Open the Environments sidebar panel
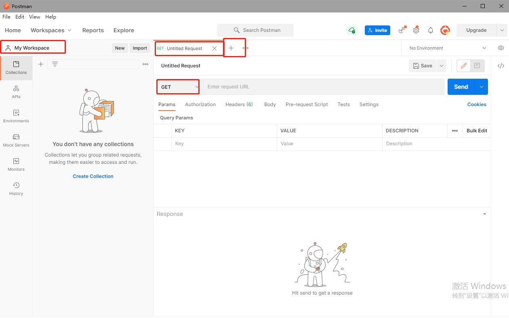Image resolution: width=509 pixels, height=318 pixels. [16, 116]
